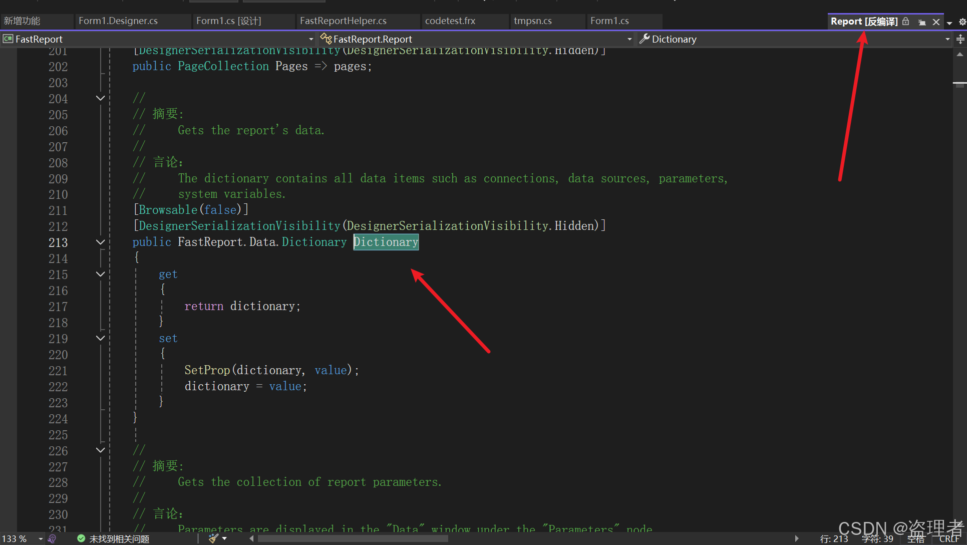Open the FastReport.Report type dropdown

pos(629,39)
